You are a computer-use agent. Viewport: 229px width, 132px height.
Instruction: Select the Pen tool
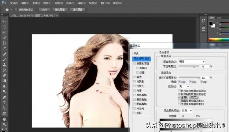click(4, 97)
